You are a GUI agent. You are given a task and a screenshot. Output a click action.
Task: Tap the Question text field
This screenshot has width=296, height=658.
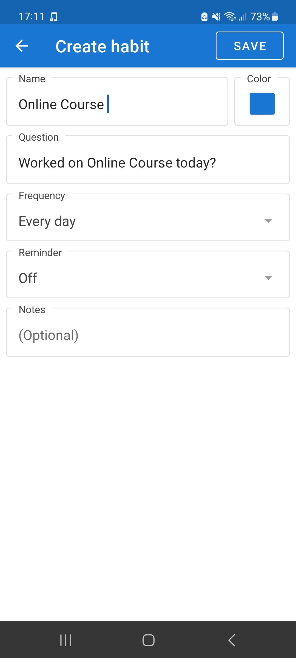(148, 162)
